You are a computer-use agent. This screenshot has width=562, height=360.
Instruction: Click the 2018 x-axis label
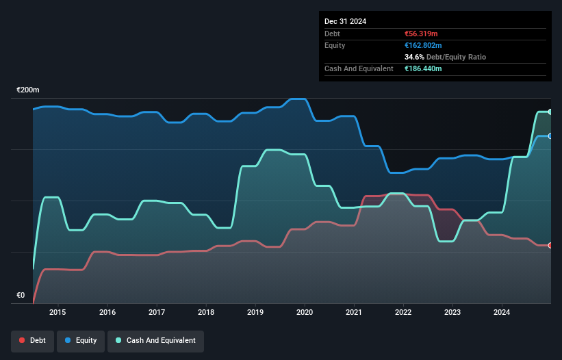(206, 313)
